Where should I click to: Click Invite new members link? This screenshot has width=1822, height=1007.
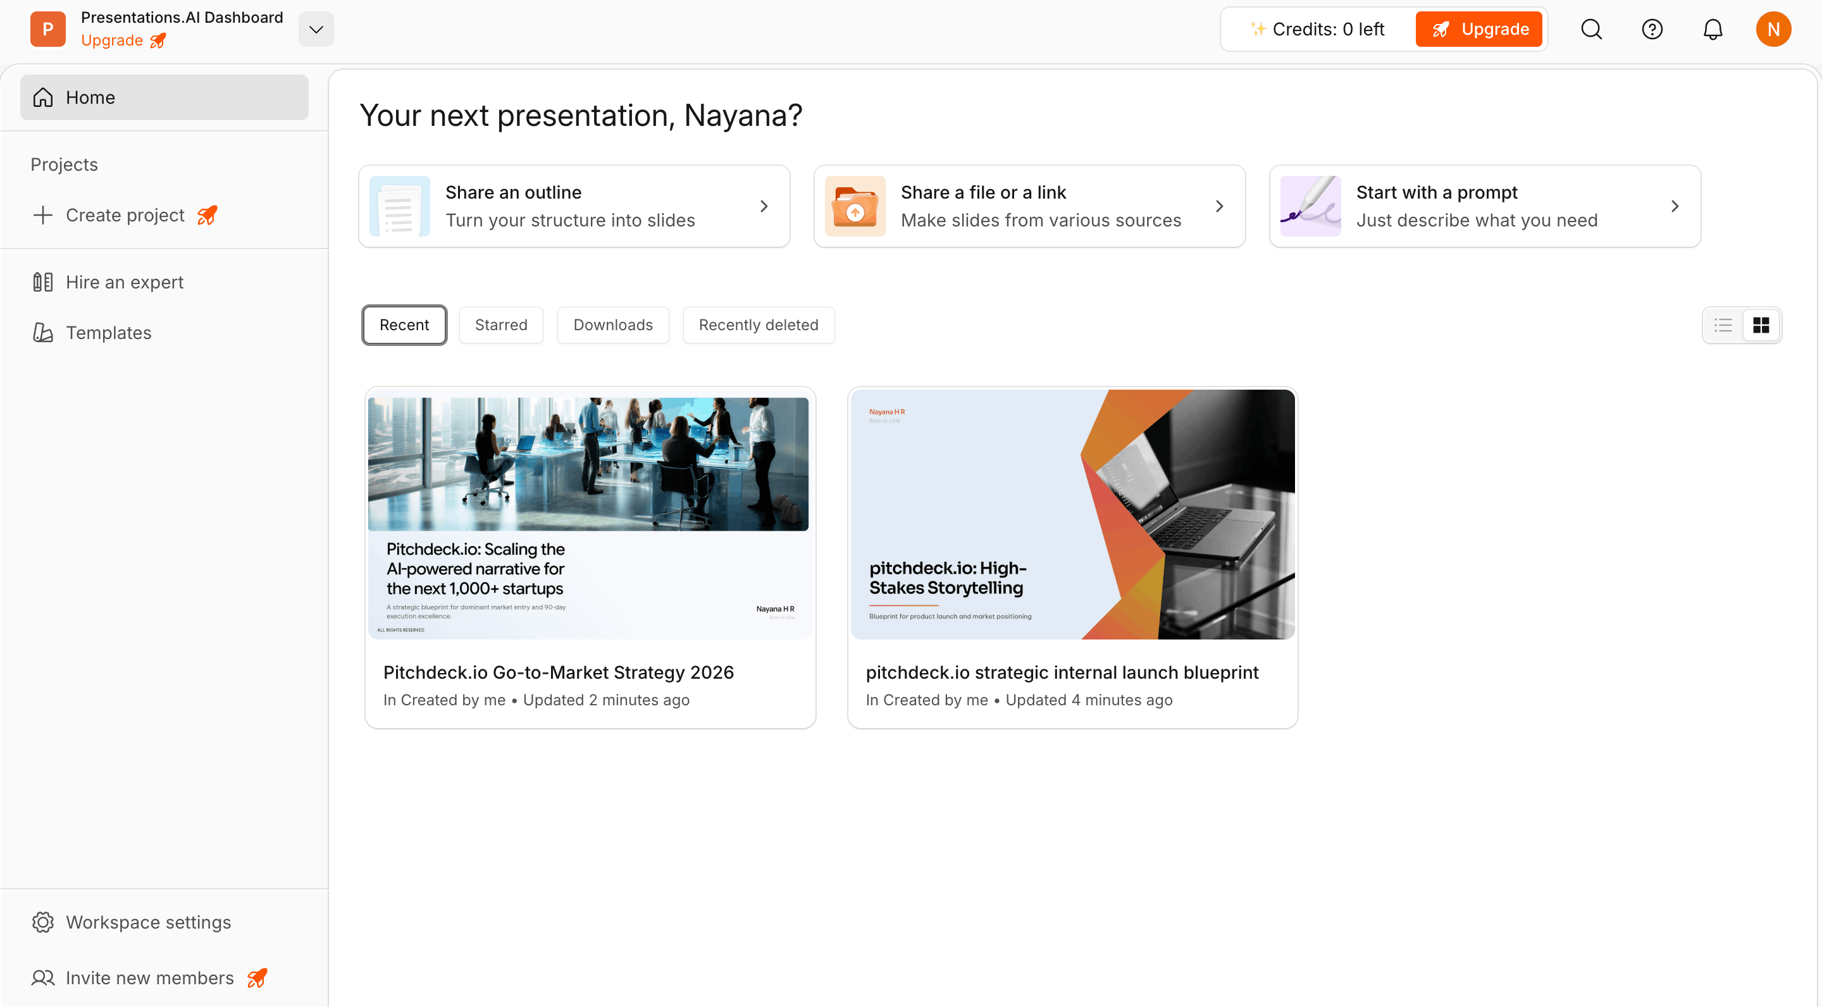[149, 977]
